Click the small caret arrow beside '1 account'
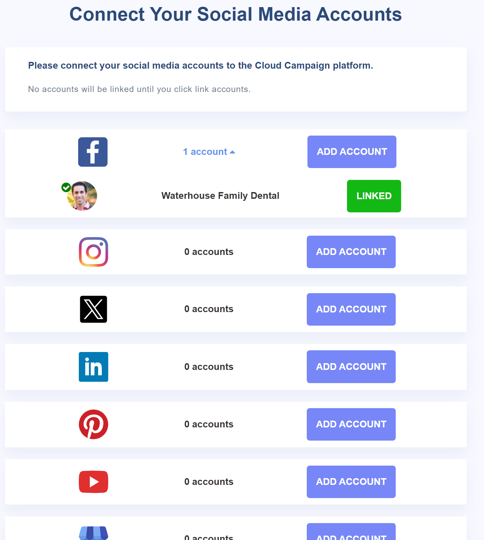The width and height of the screenshot is (484, 540). [x=232, y=152]
